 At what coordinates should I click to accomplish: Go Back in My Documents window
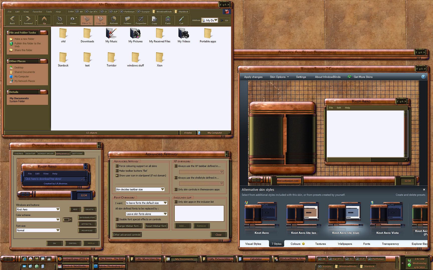click(12, 20)
